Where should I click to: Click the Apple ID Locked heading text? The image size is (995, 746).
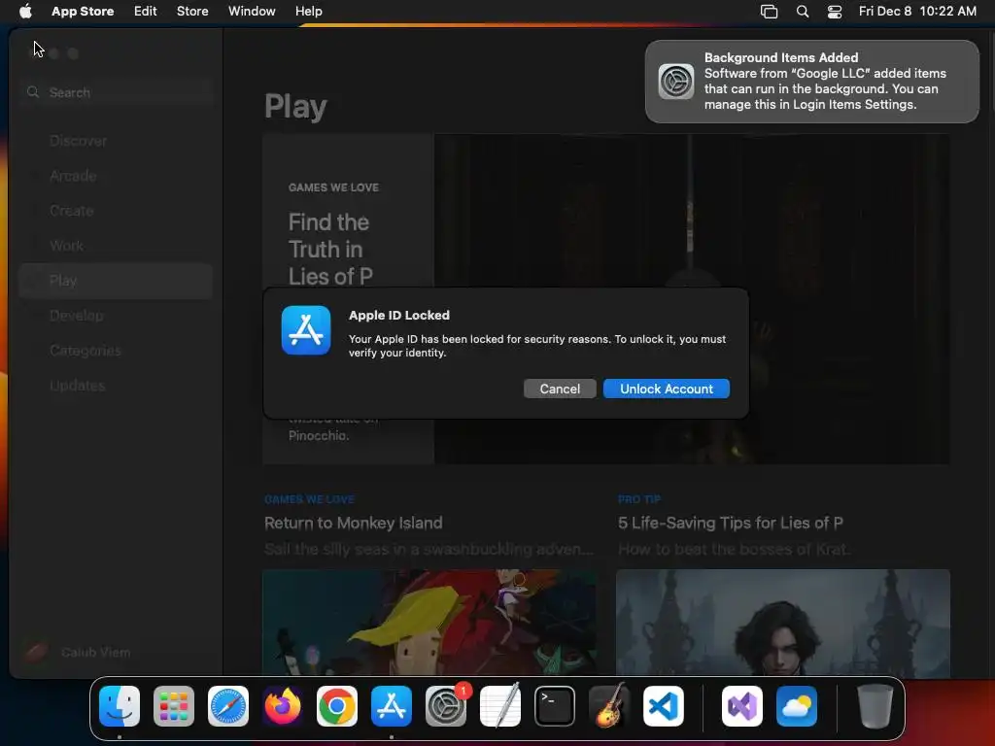[399, 316]
